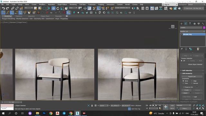Toggle the Angle Snap icon
206x116 pixels.
click(x=98, y=8)
